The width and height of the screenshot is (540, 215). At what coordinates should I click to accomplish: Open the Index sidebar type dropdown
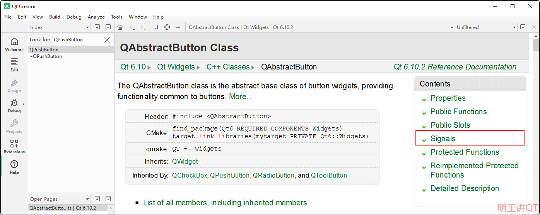60,27
